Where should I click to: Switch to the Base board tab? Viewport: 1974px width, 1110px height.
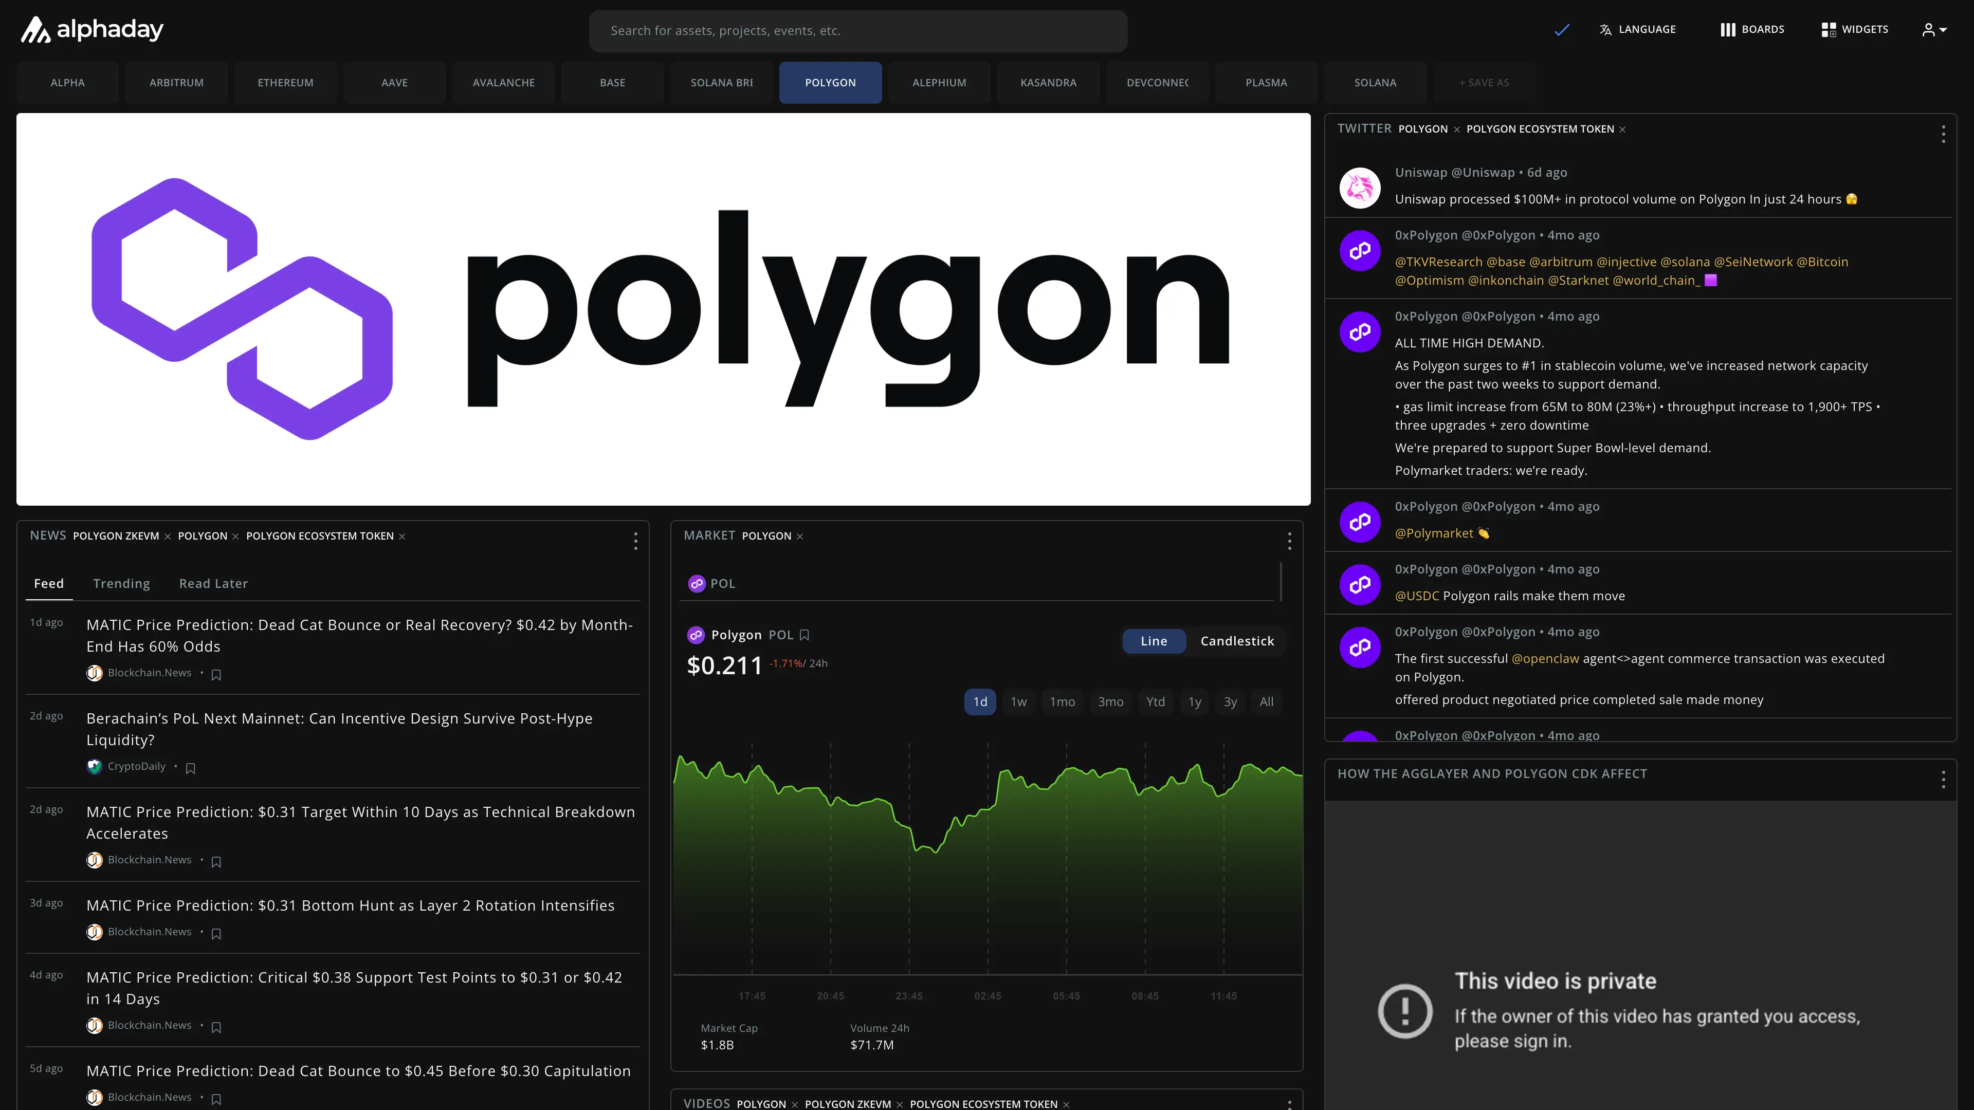tap(612, 83)
